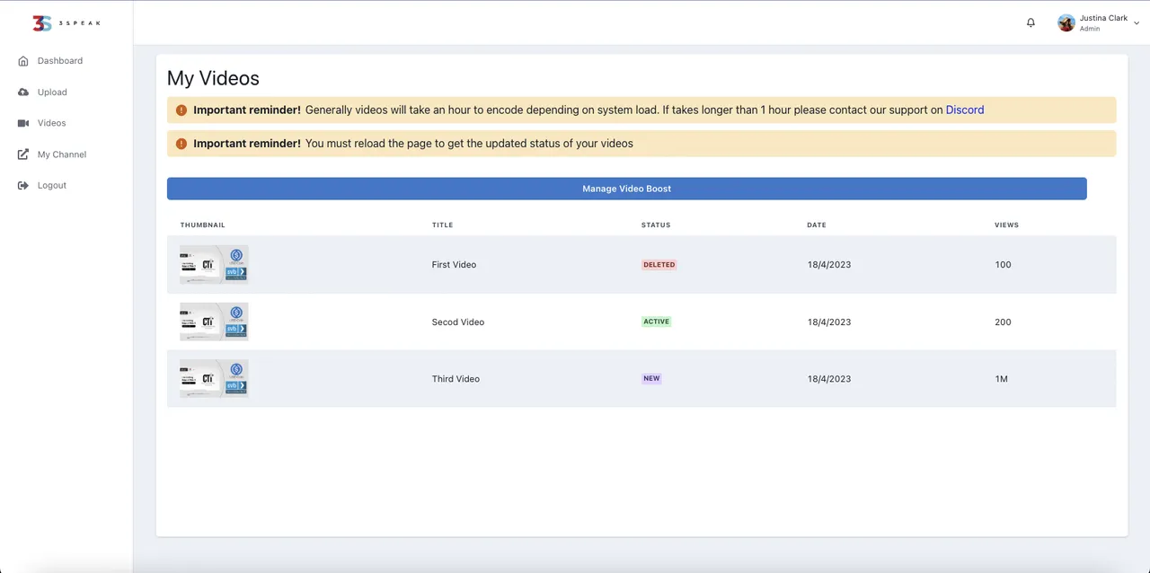1150x573 pixels.
Task: Click the My Channel external-link icon
Action: (x=23, y=154)
